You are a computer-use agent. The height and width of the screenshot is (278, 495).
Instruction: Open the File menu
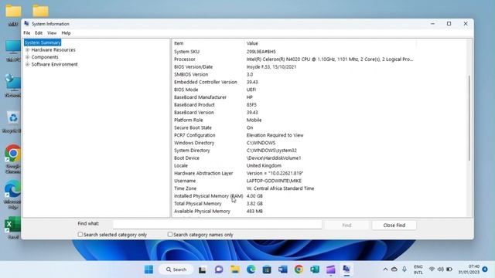point(27,32)
